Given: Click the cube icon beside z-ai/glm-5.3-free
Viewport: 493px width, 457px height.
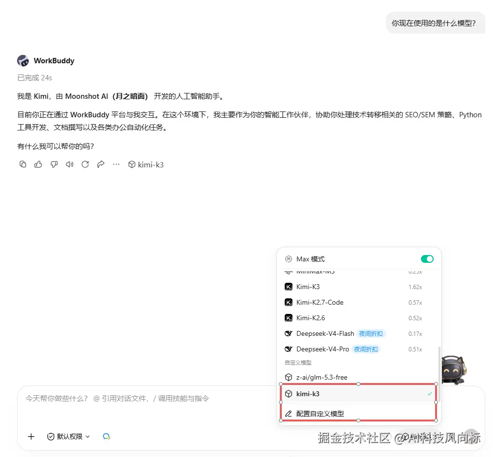Looking at the screenshot, I should (x=288, y=377).
